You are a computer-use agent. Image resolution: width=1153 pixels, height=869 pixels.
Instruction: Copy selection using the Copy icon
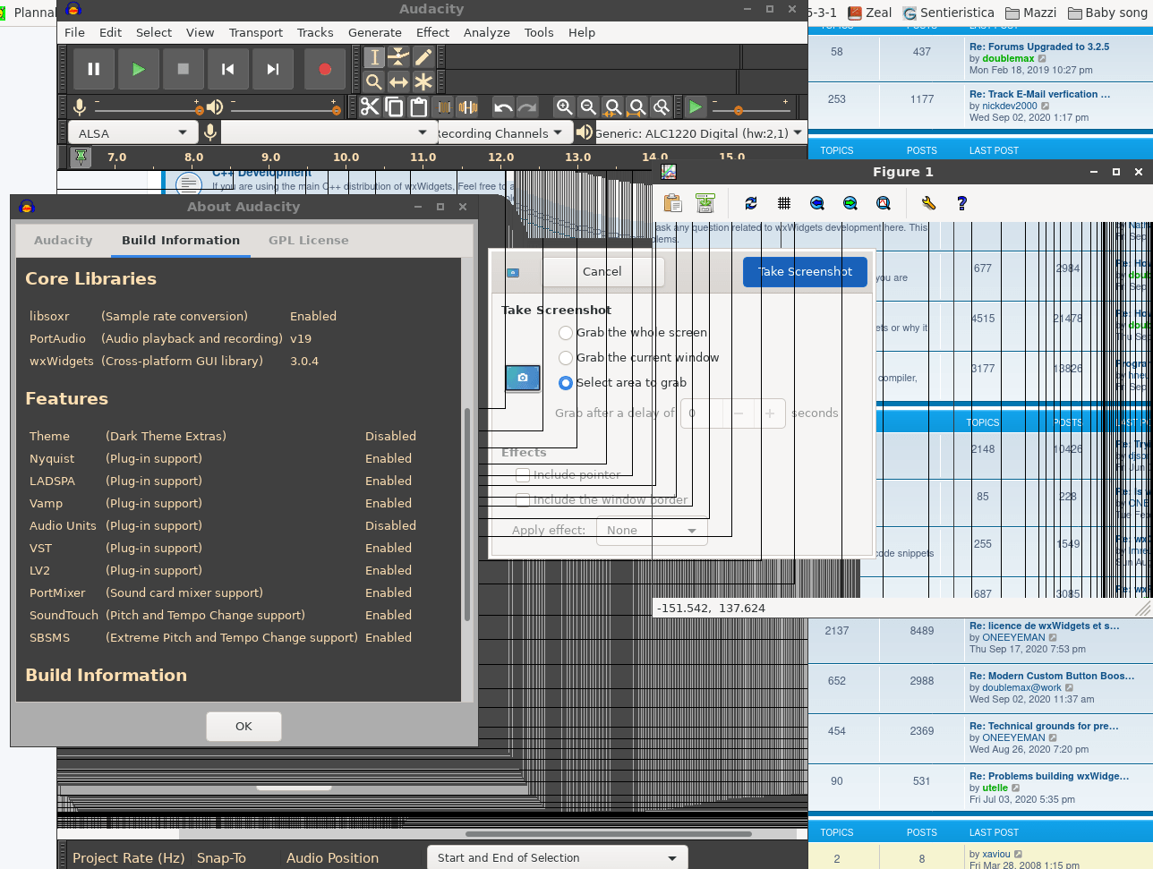pos(394,107)
